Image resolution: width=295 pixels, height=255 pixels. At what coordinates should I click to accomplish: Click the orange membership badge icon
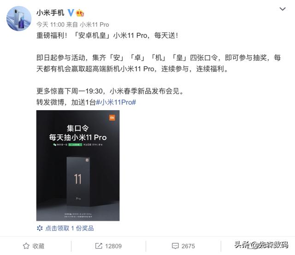click(x=80, y=13)
